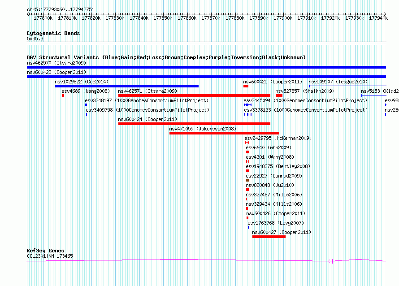Open the esv4689 (Wang2008) variant label
This screenshot has width=399, height=286.
(x=86, y=91)
